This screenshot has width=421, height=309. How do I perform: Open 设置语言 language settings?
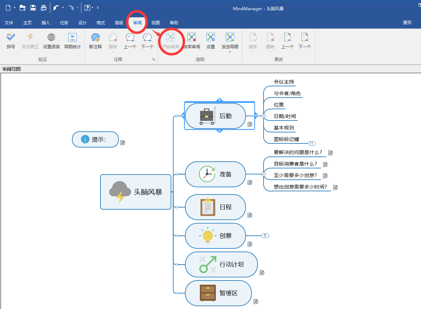point(51,41)
